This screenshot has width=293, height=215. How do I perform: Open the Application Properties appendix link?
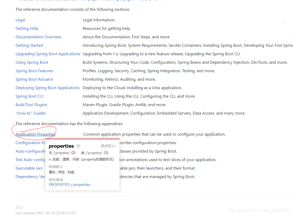35,134
